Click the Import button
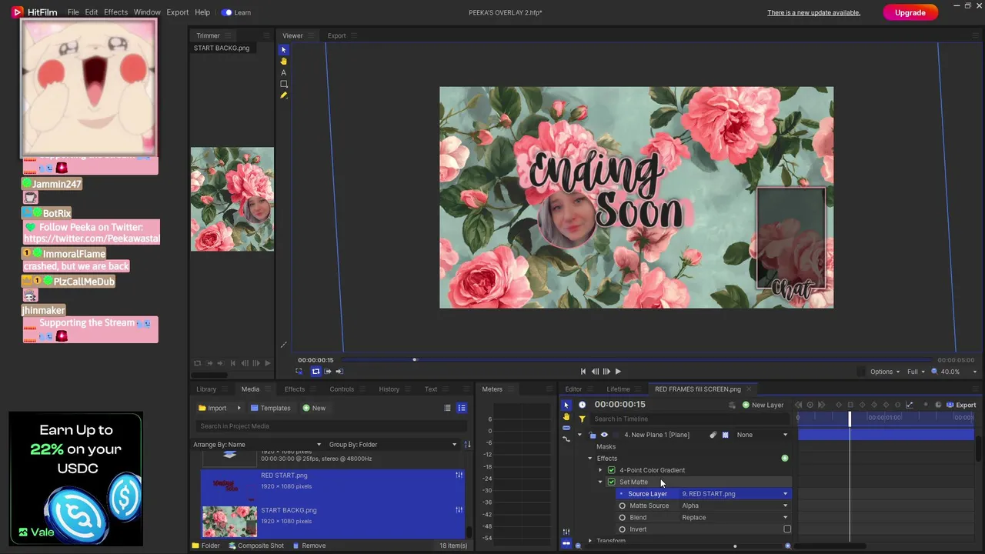 (212, 408)
